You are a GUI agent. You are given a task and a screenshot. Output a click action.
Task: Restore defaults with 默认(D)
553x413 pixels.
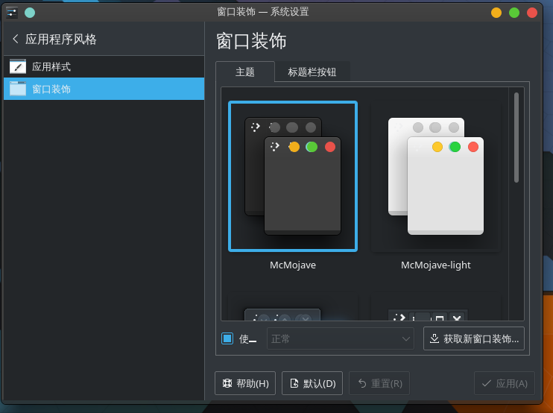tap(312, 383)
